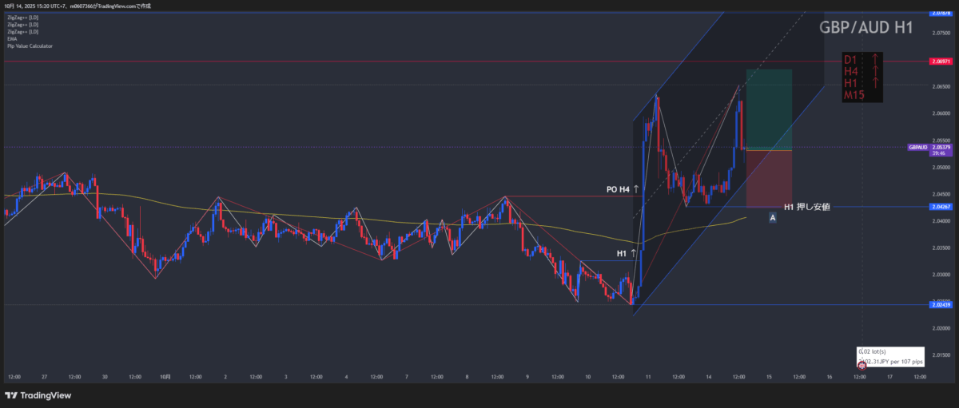The width and height of the screenshot is (959, 408).
Task: Select the green take-profit zone
Action: tap(768, 109)
